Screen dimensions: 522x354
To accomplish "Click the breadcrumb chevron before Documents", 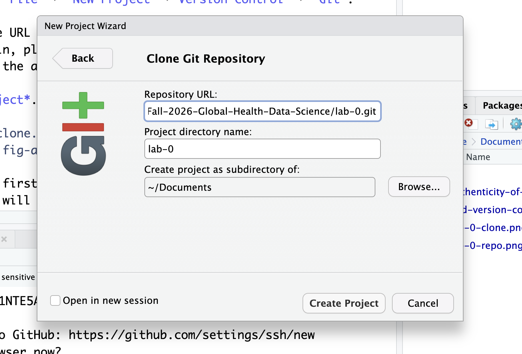I will [x=474, y=142].
